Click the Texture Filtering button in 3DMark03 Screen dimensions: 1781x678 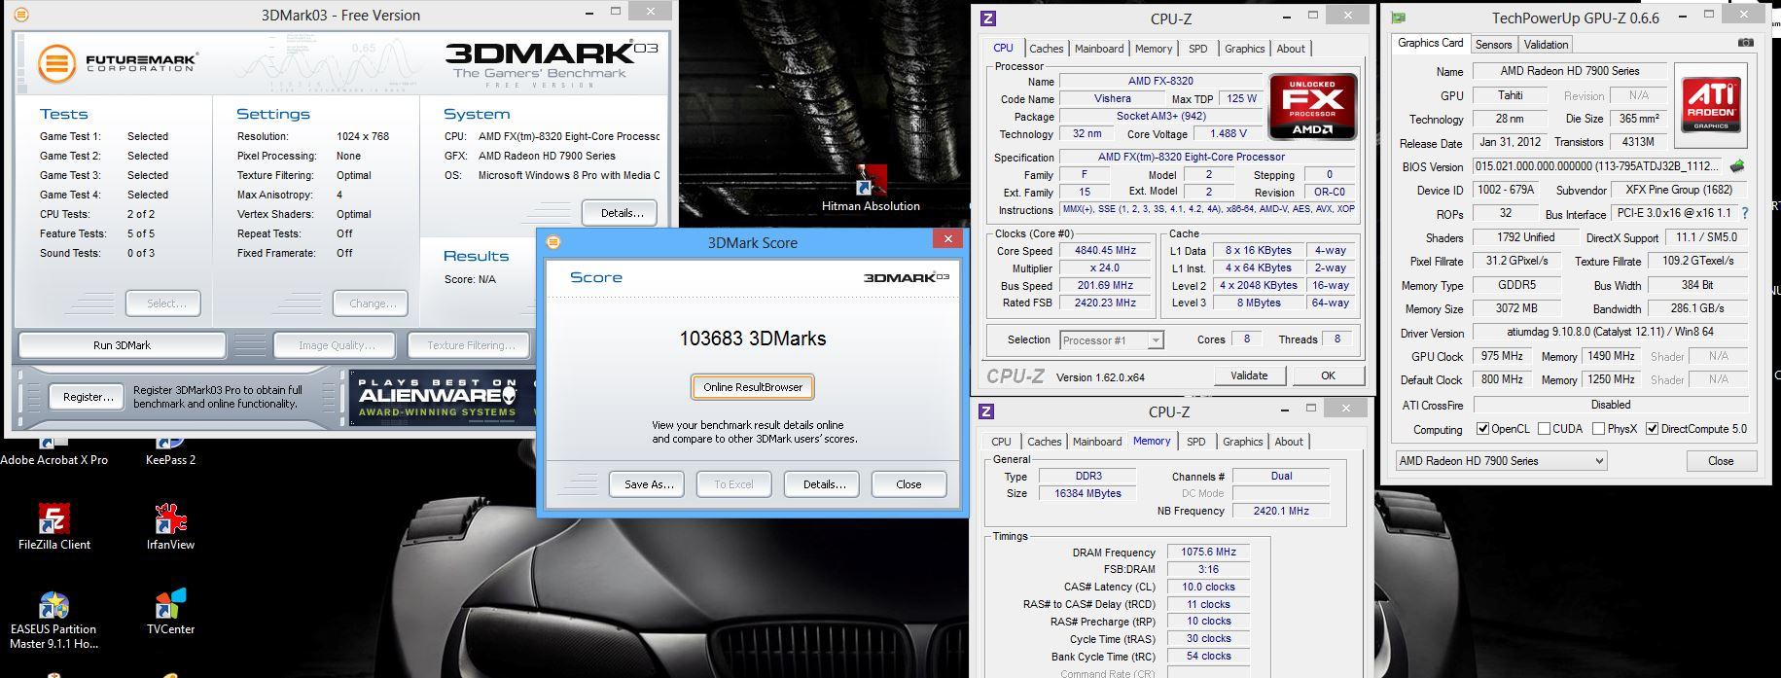[471, 345]
